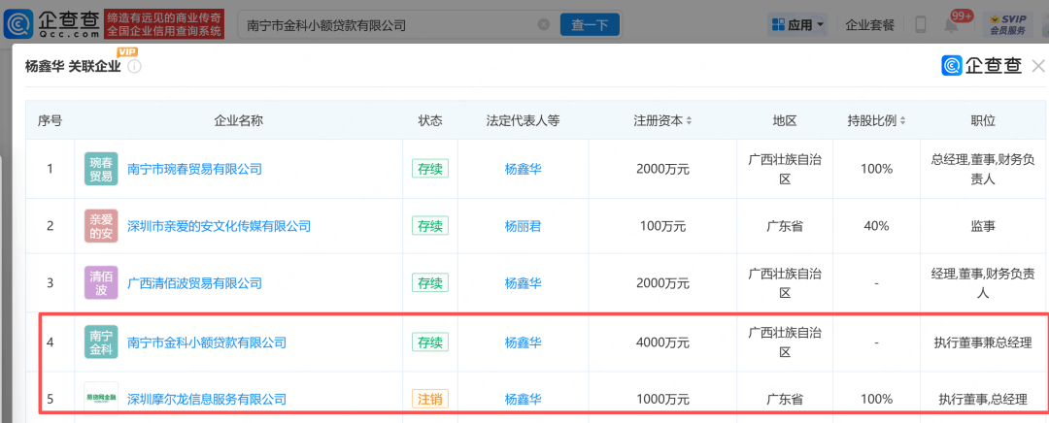Click the 状态 column header
Screen dimensions: 1049x423
click(x=430, y=121)
